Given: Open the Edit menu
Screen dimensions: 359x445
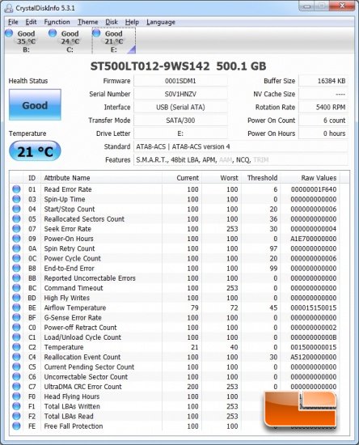Looking at the screenshot, I should tap(31, 22).
